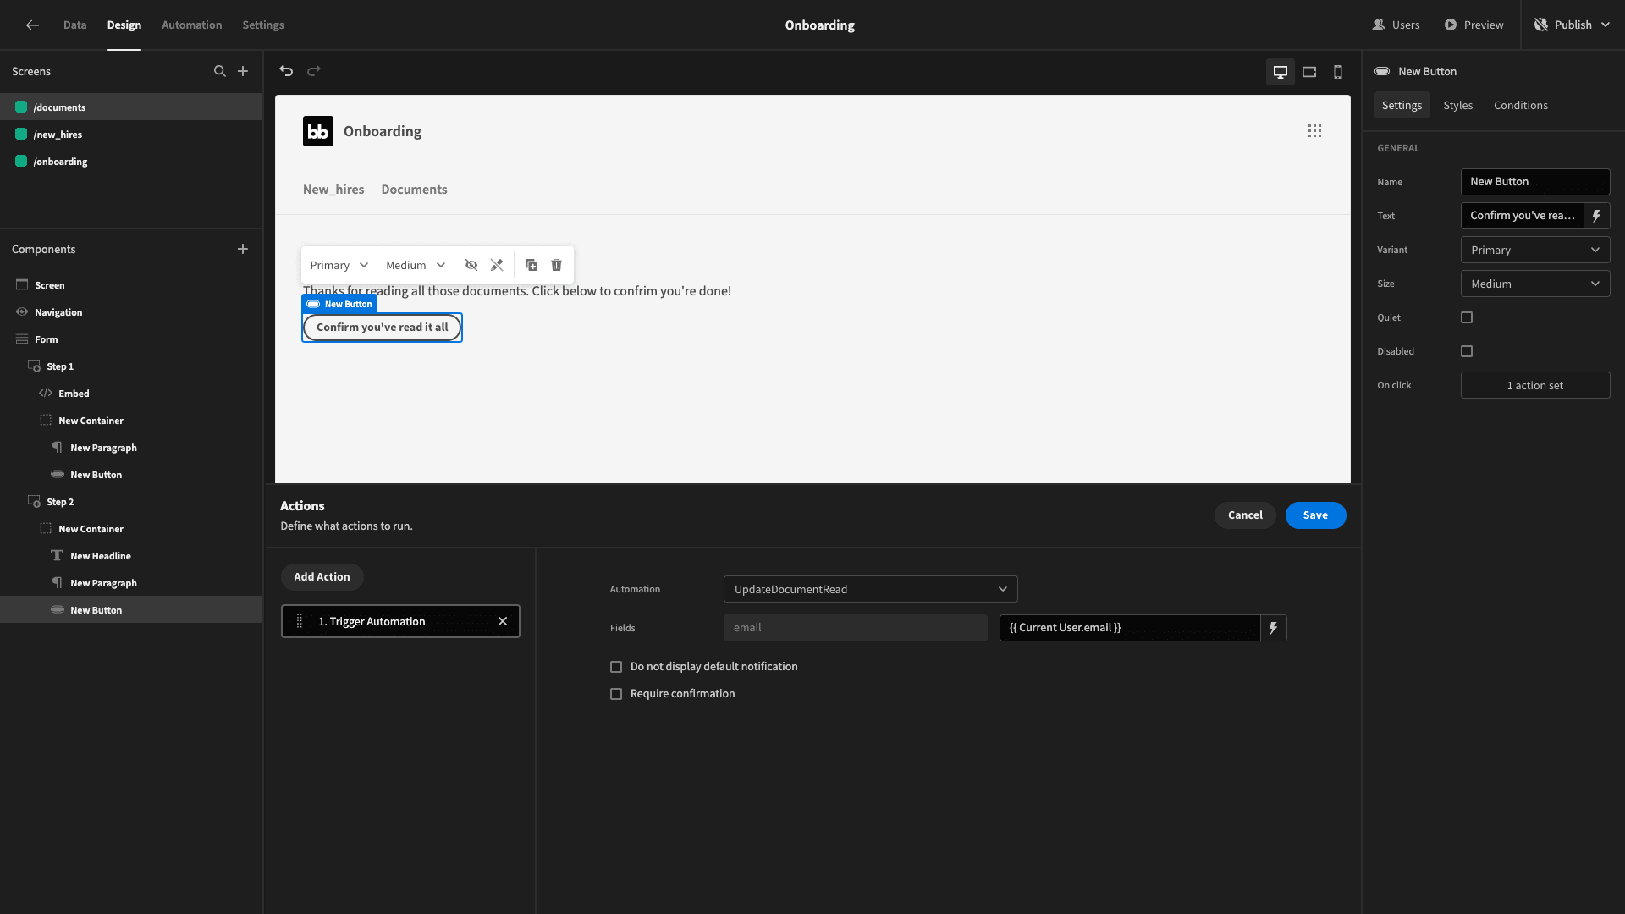Check Require confirmation option
The width and height of the screenshot is (1625, 914).
pos(616,694)
